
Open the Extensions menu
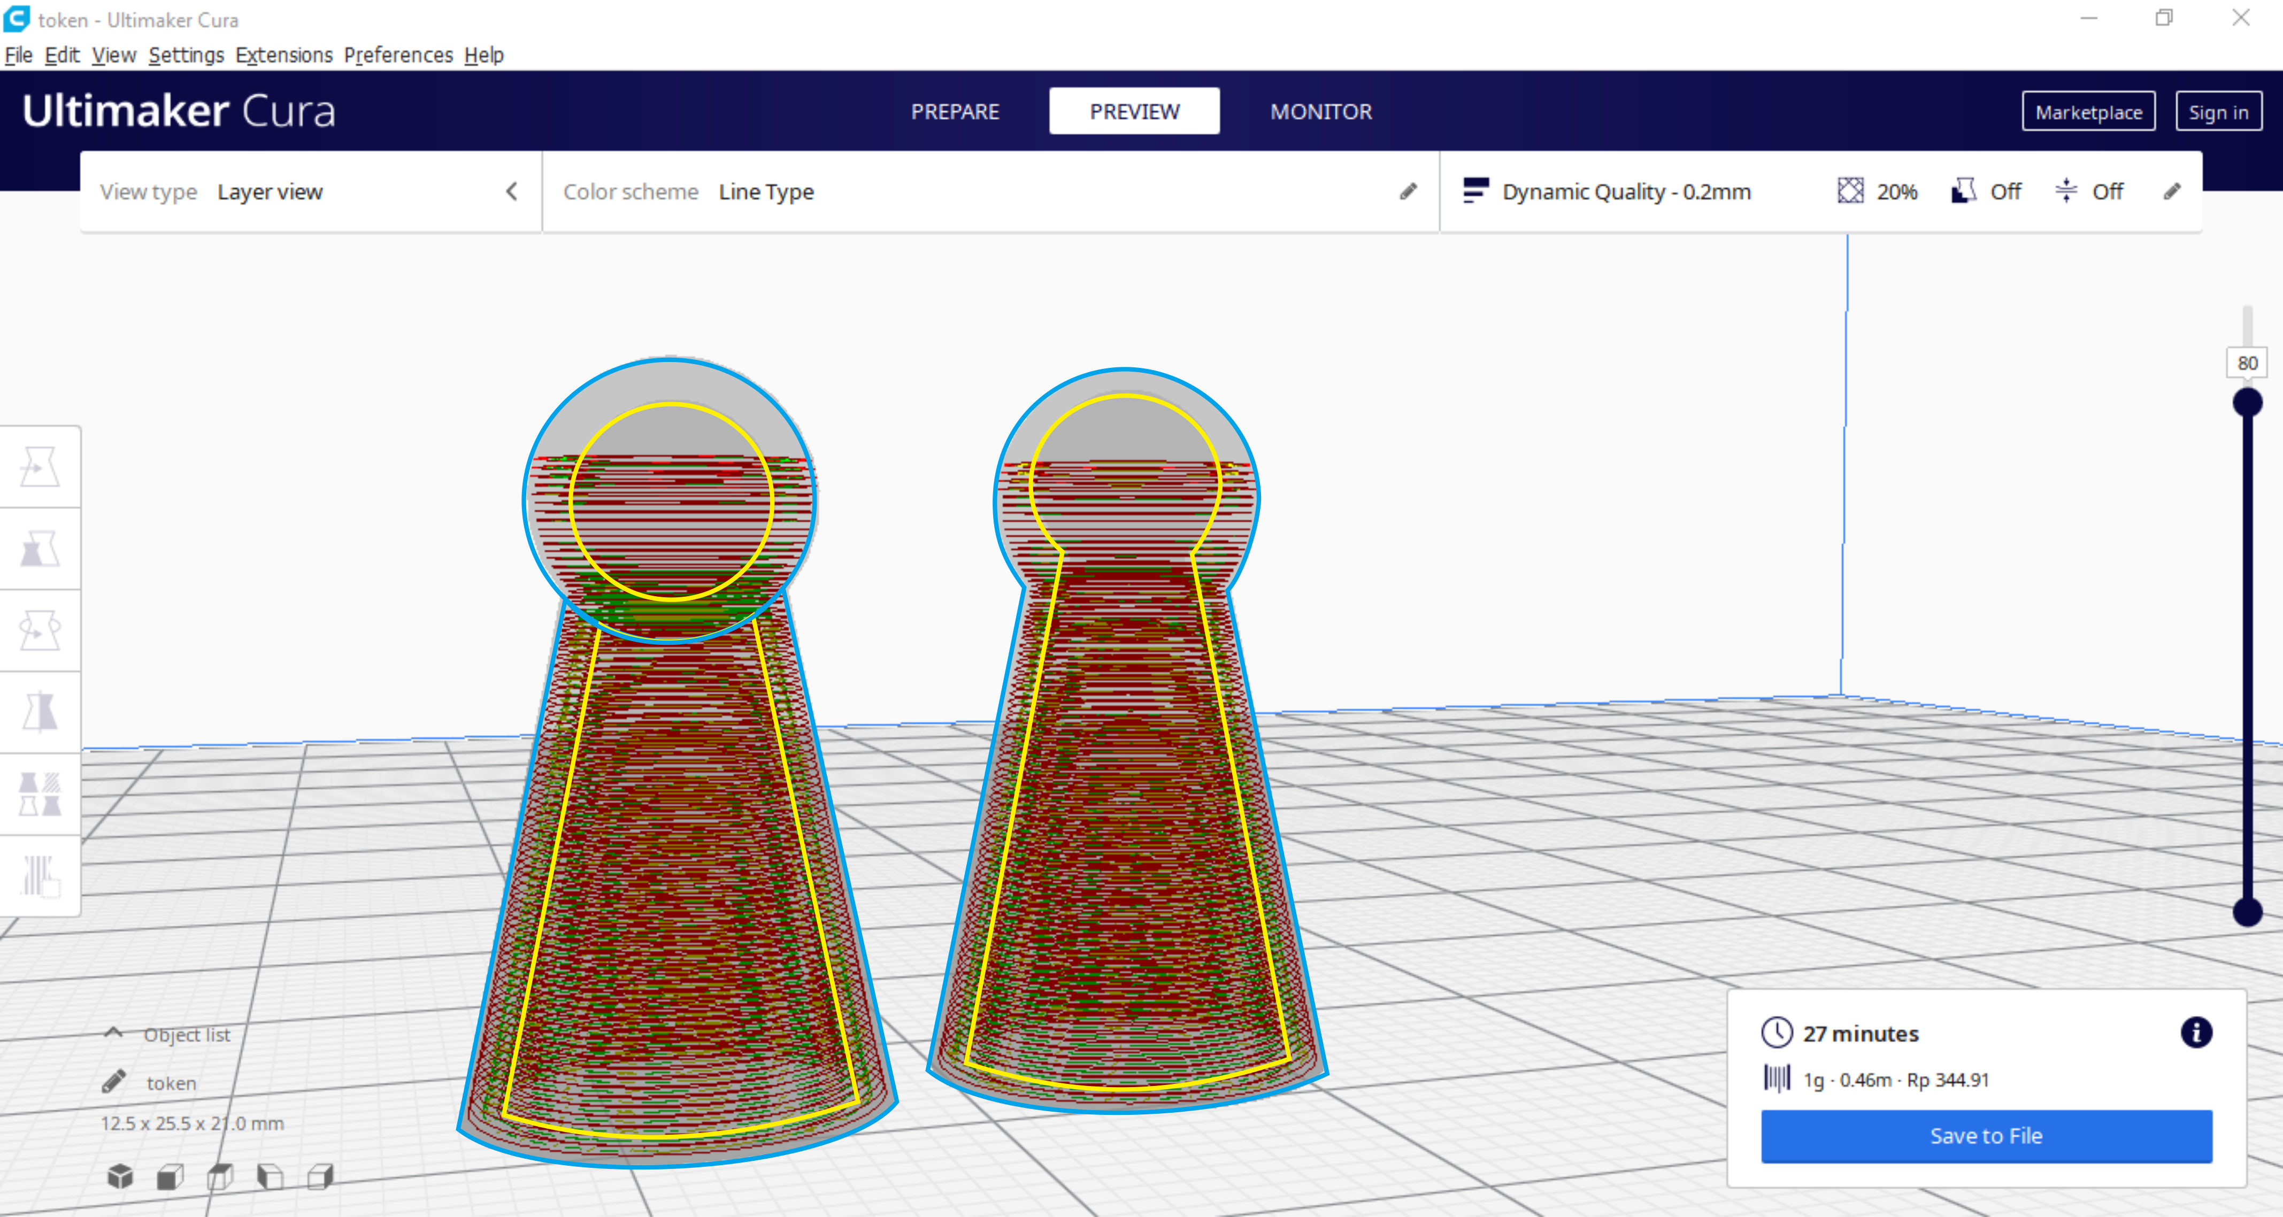tap(283, 55)
